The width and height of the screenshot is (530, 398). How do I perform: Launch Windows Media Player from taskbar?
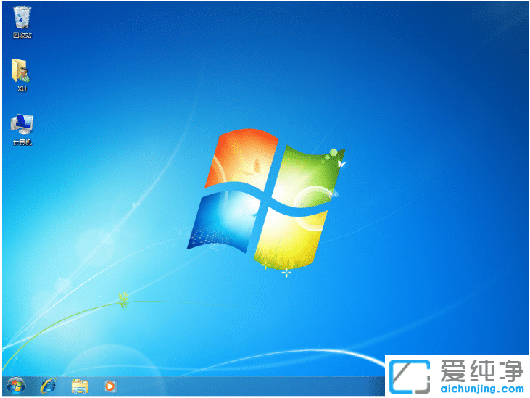click(x=110, y=386)
